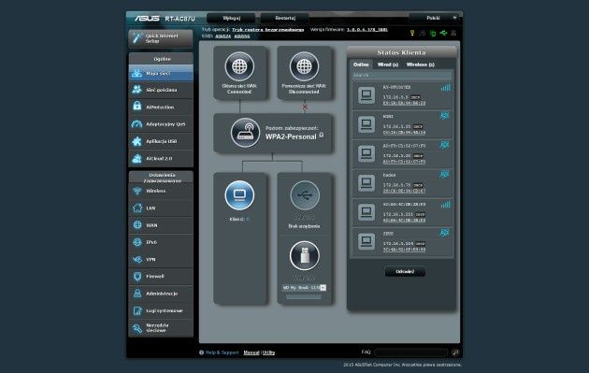Open the Manual link in footer
The width and height of the screenshot is (589, 373).
pos(251,352)
